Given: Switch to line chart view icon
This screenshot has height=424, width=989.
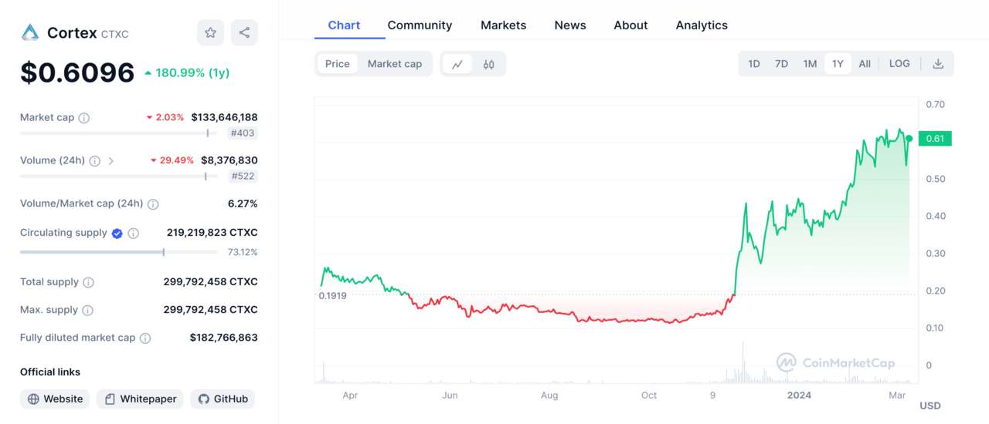Looking at the screenshot, I should (457, 64).
